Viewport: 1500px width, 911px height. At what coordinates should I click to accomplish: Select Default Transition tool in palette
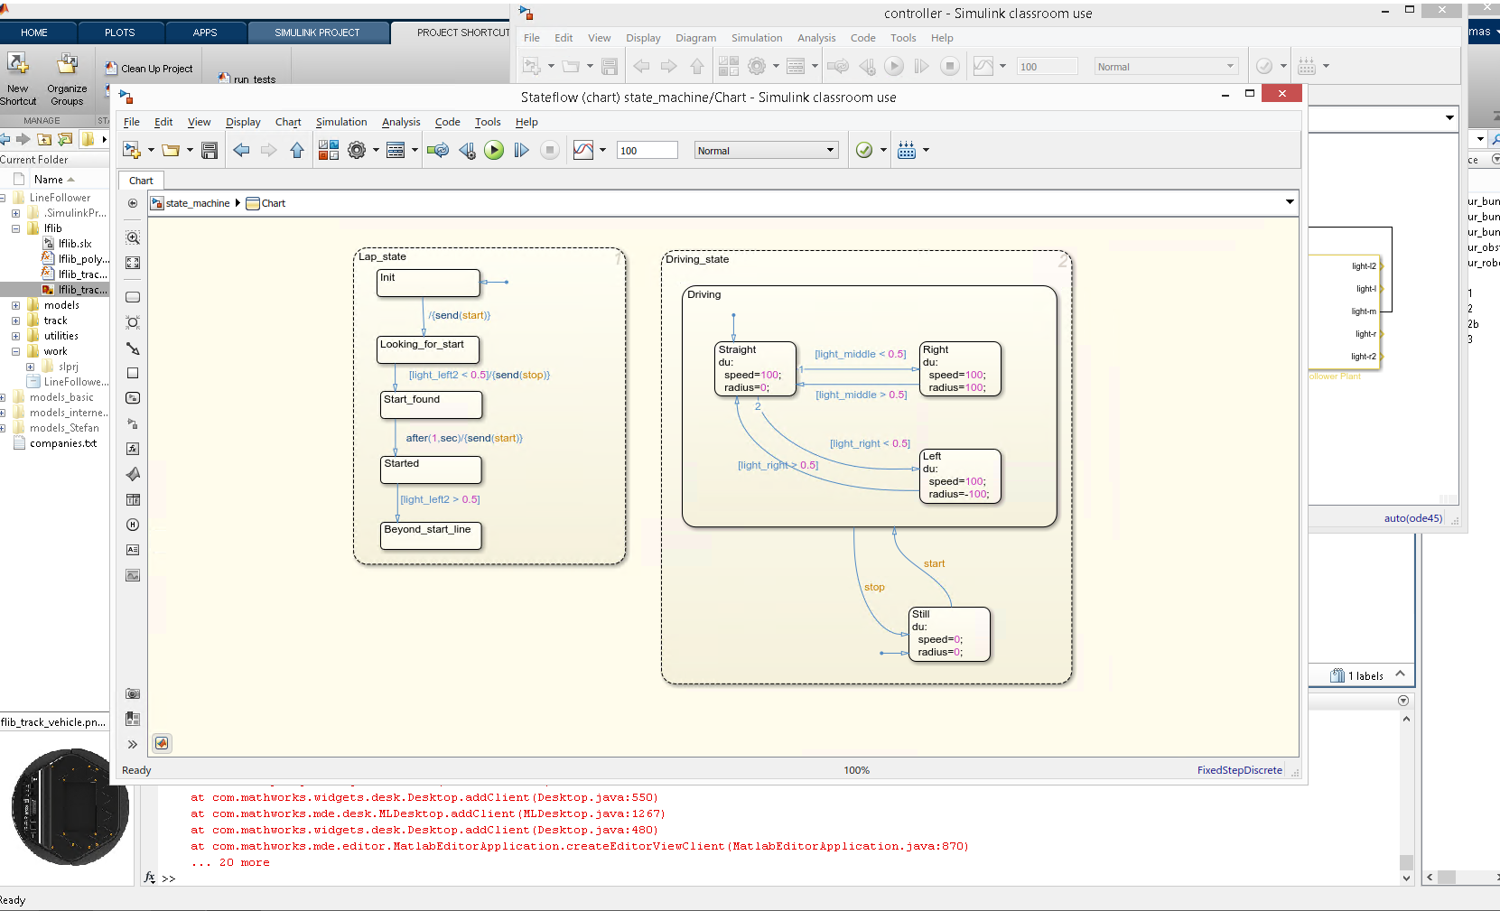[133, 348]
